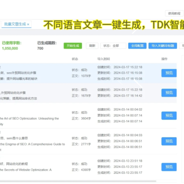Select the text 正文: 3604字
Image resolution: width=184 pixels, height=184 pixels.
pos(81,118)
